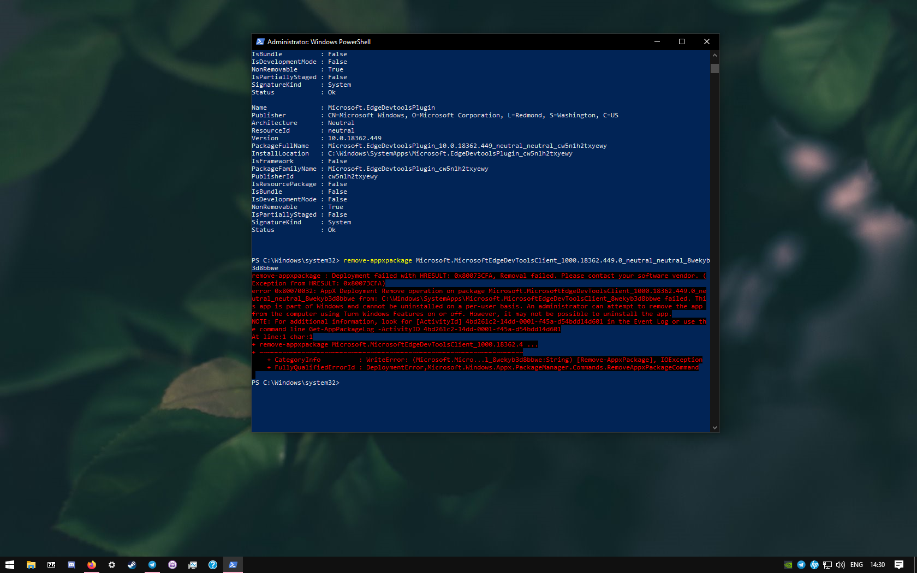This screenshot has width=917, height=573.
Task: Open the Action Center notifications icon
Action: [x=899, y=565]
